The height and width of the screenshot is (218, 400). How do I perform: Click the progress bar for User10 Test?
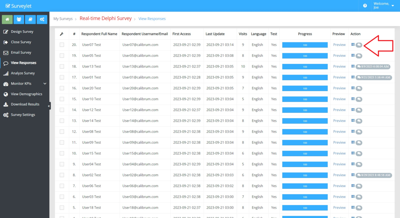tap(305, 99)
